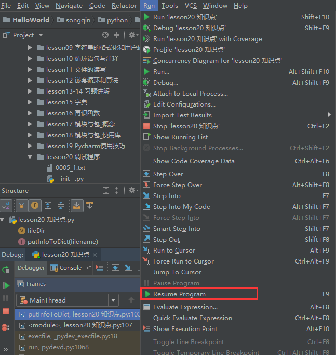Choose Step Over in Run menu
The height and width of the screenshot is (355, 336).
[x=238, y=174]
